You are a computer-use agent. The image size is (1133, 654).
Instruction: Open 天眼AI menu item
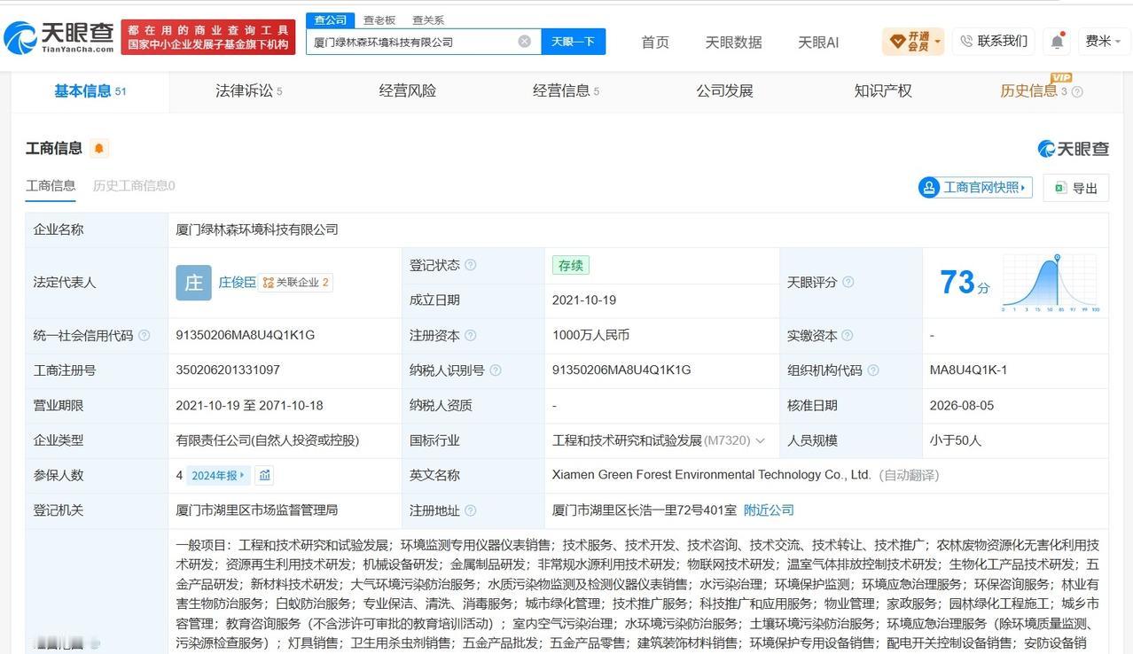[818, 42]
